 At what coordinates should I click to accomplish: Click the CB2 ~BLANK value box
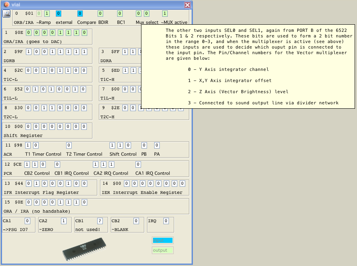(136, 221)
